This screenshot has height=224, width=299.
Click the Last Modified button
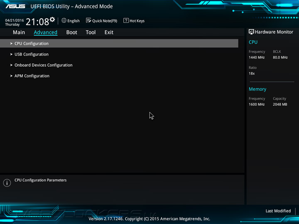click(x=278, y=211)
